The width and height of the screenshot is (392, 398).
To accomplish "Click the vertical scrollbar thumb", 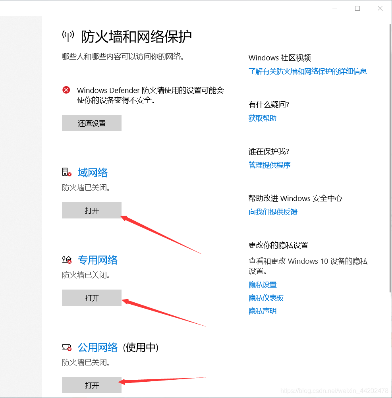I will pyautogui.click(x=390, y=158).
